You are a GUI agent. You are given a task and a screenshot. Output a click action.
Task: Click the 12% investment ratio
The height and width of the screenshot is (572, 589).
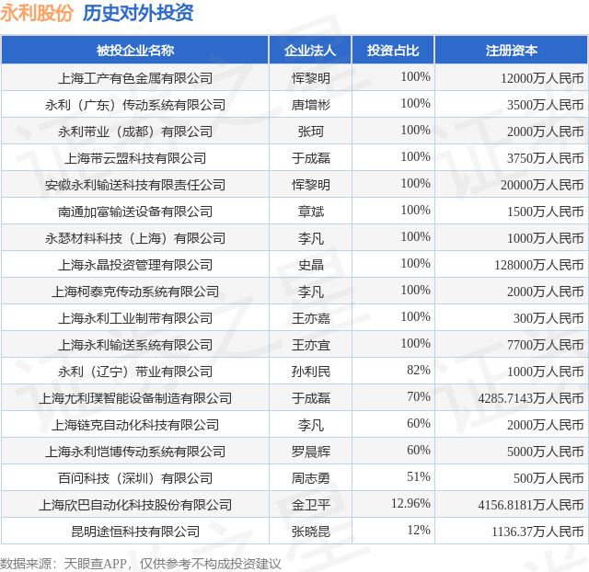click(419, 530)
